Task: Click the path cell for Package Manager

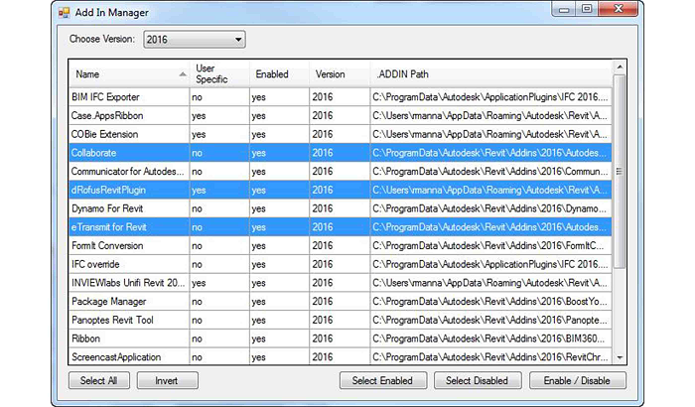Action: [x=490, y=302]
